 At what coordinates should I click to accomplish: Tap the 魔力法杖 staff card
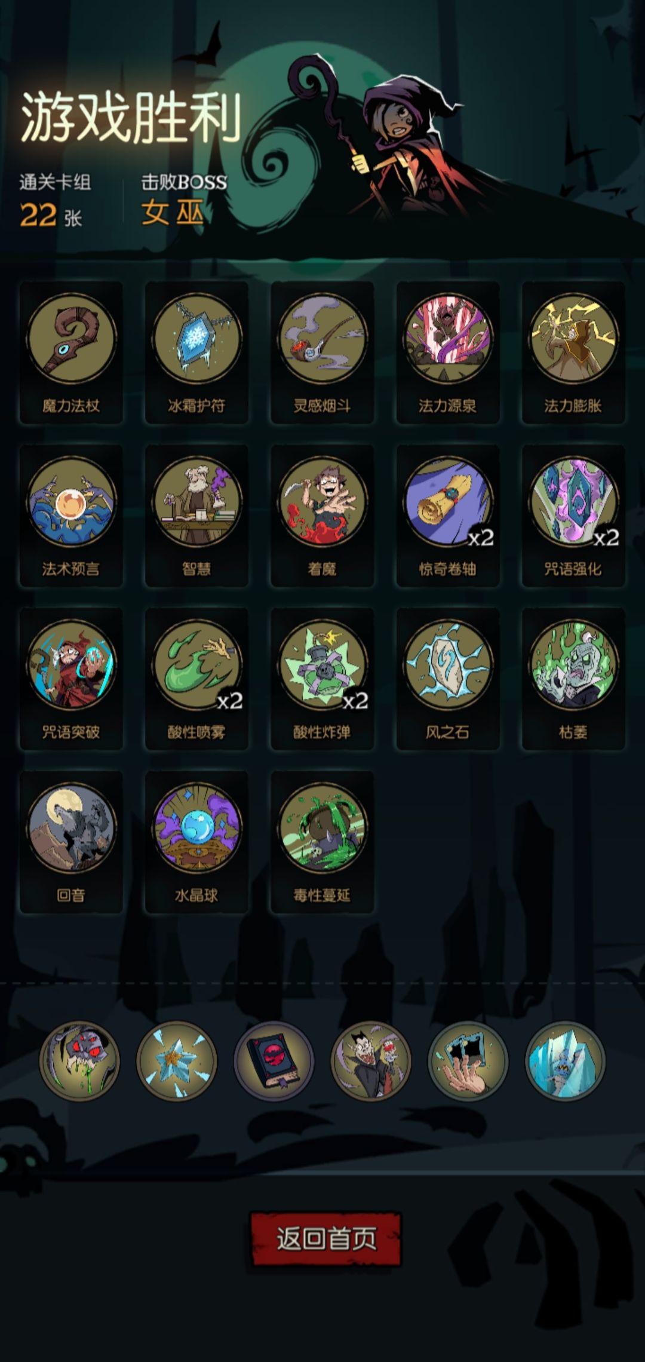click(x=71, y=352)
